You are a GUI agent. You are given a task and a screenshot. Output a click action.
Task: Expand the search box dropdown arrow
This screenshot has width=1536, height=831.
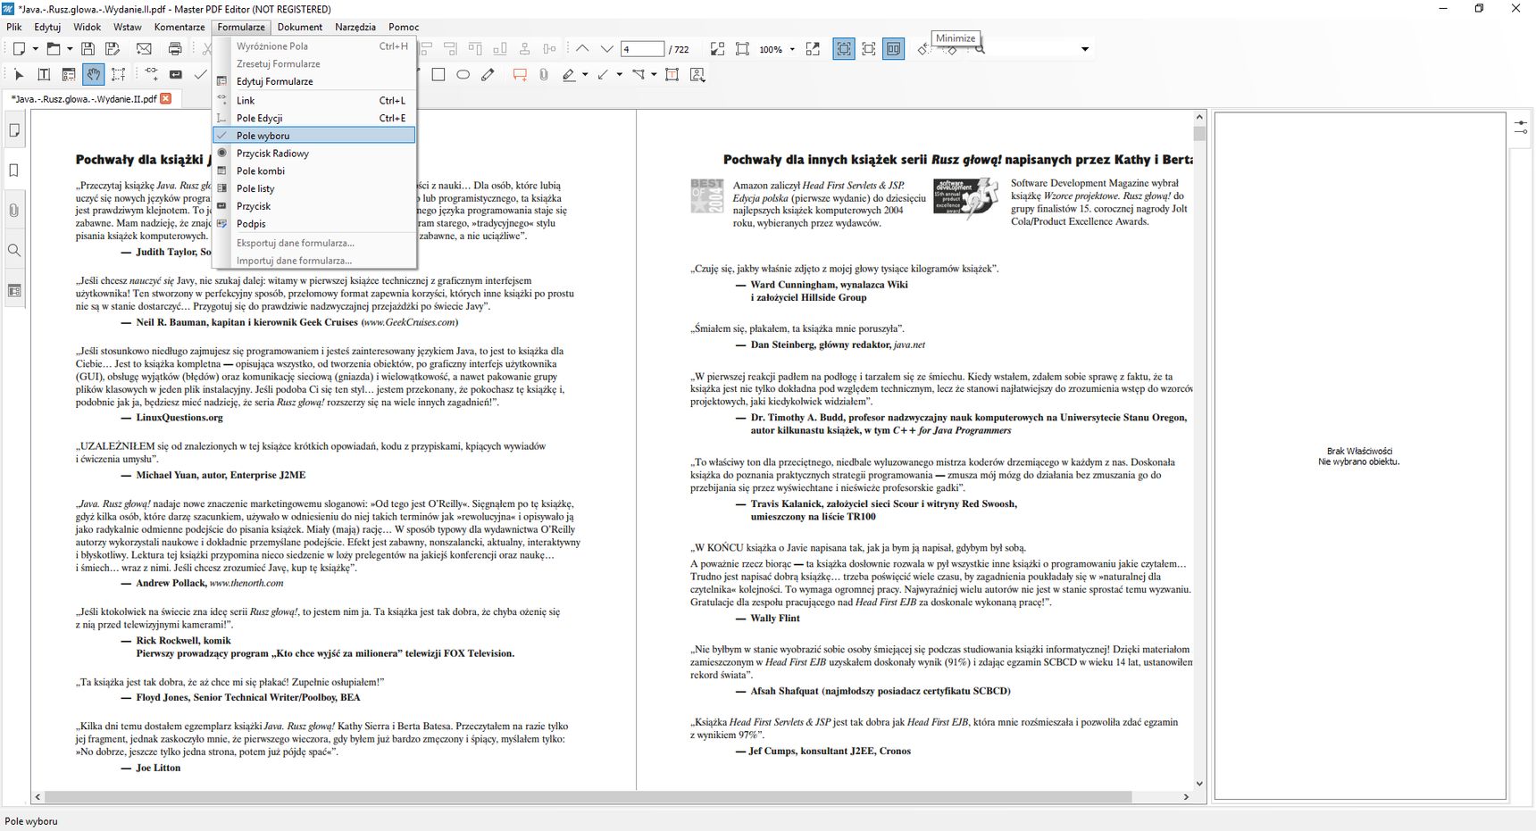coord(1085,49)
